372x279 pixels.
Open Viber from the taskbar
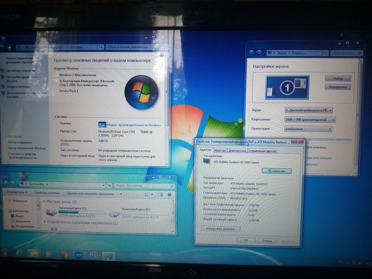pyautogui.click(x=94, y=255)
